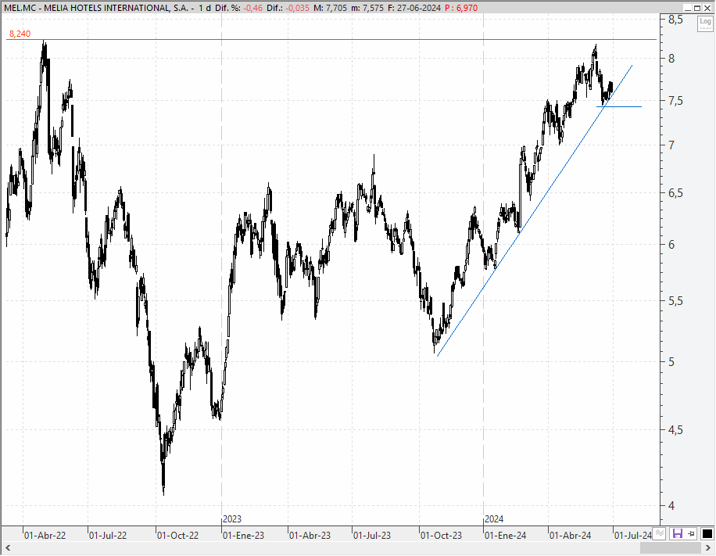Click the 2023 year marker

[232, 519]
